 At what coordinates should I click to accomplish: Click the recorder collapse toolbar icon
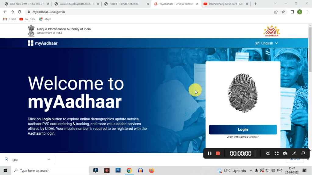click(x=277, y=153)
